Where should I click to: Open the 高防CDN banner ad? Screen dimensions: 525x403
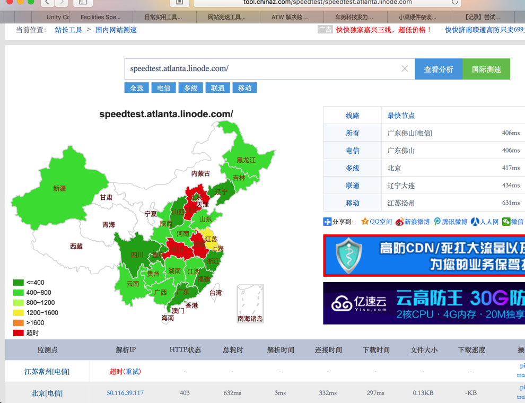pyautogui.click(x=424, y=256)
